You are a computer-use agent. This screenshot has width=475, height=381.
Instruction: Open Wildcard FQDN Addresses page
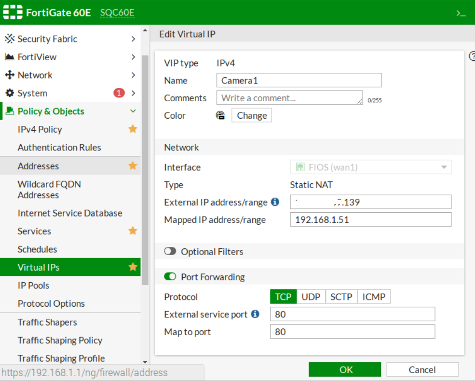49,190
